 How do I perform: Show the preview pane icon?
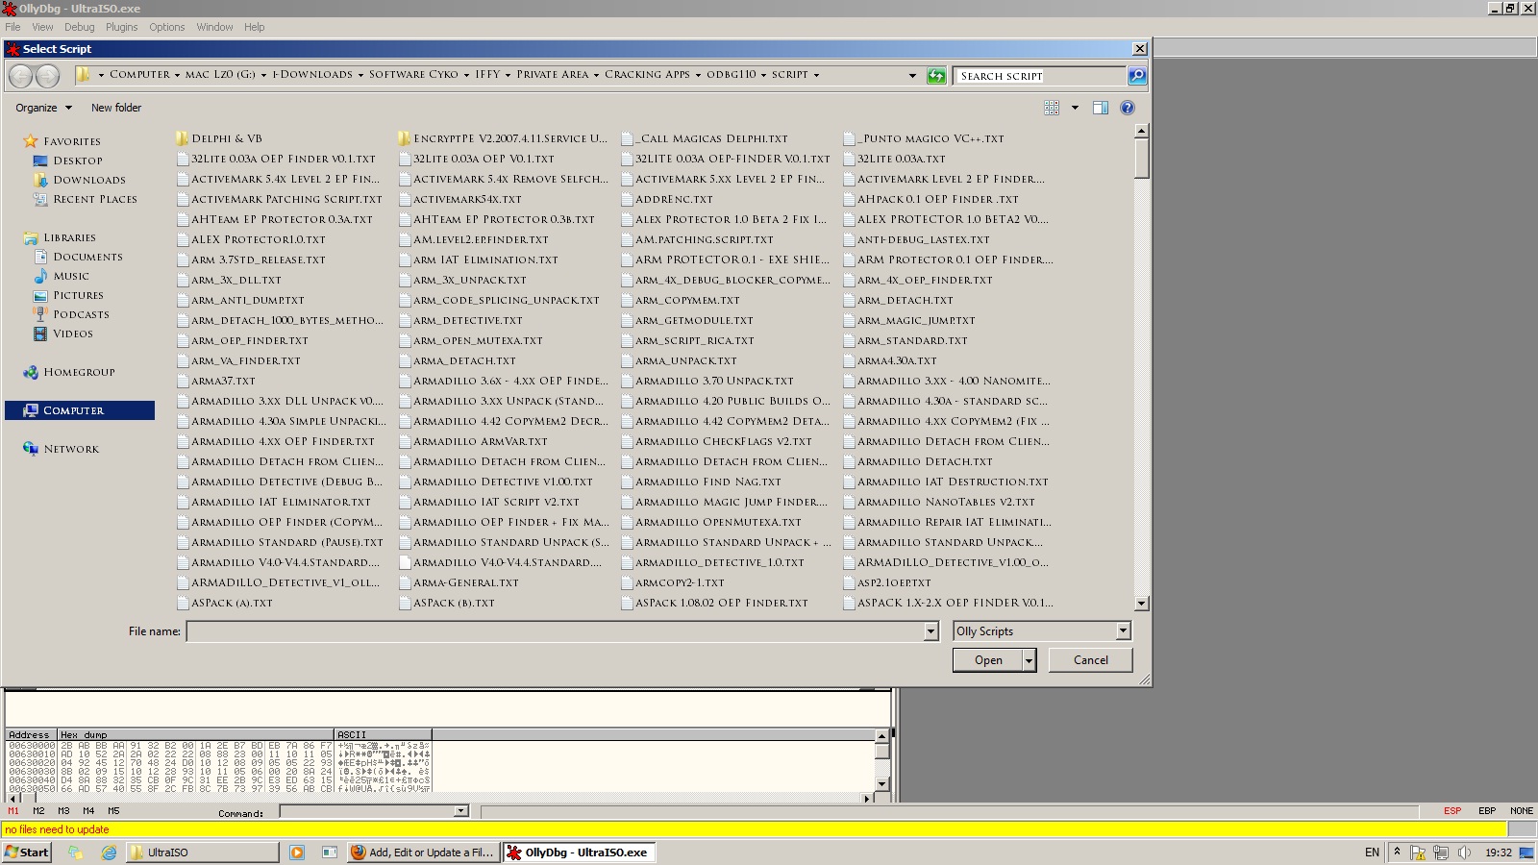point(1101,108)
